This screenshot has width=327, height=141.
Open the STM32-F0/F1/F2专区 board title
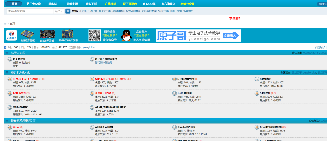click(26, 79)
